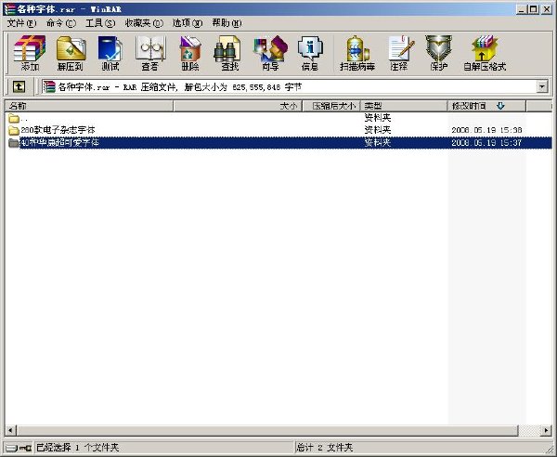Maximize the WinRAR window

tap(533, 9)
